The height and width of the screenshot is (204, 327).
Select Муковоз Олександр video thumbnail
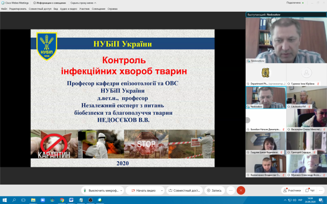click(x=307, y=166)
